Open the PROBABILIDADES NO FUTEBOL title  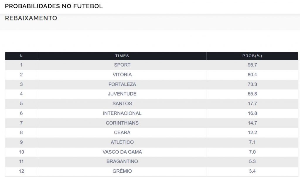[x=54, y=6]
